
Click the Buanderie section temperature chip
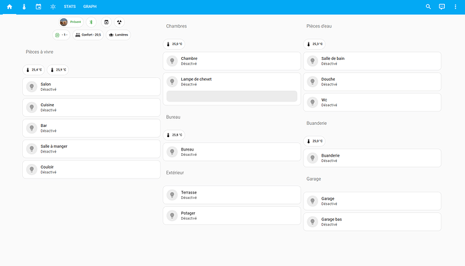pos(314,141)
